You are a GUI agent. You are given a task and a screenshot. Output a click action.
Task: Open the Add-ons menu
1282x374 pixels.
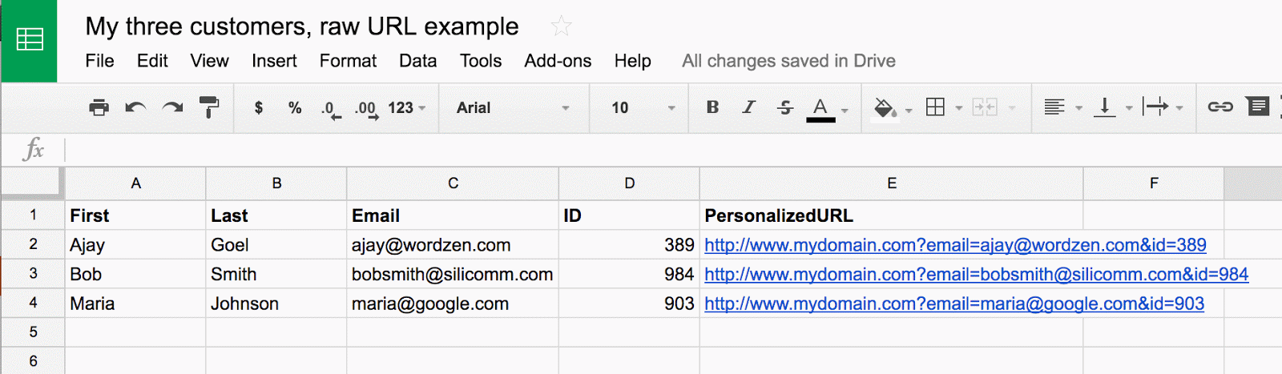558,61
